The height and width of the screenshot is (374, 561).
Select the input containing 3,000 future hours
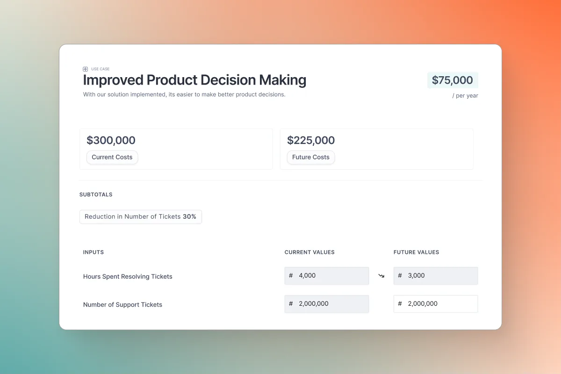(x=435, y=275)
